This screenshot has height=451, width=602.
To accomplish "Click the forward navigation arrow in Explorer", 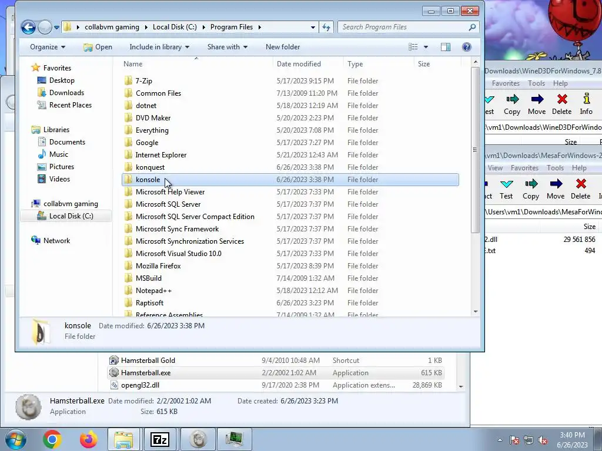I will [x=45, y=27].
